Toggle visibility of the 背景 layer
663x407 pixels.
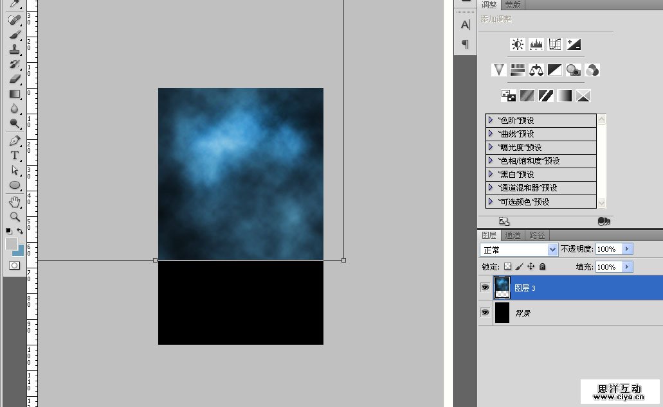coord(485,312)
